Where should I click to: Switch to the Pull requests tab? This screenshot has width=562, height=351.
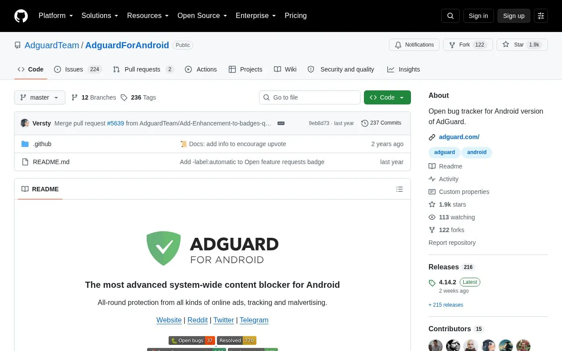click(x=143, y=69)
